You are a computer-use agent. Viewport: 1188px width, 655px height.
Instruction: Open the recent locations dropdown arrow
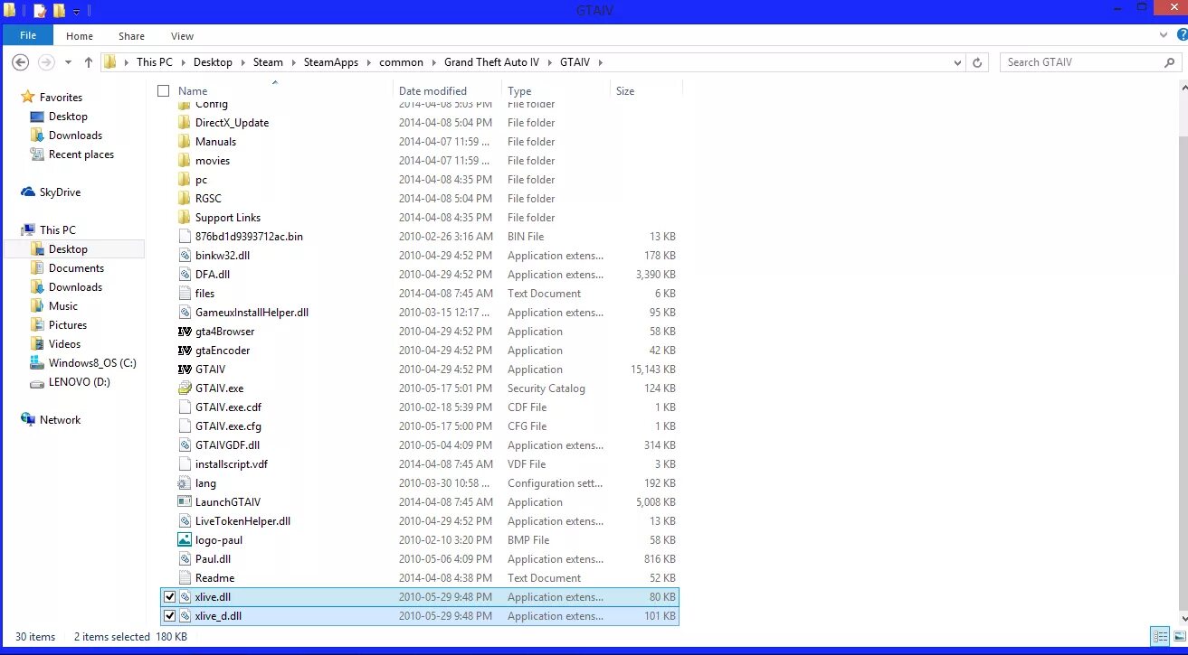68,62
